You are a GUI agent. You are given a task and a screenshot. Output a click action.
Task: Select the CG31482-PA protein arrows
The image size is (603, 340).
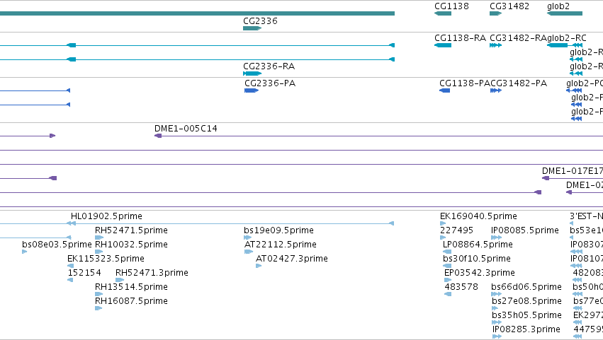coord(496,90)
